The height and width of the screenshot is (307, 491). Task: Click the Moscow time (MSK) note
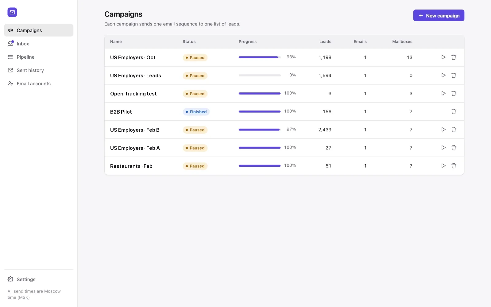click(x=34, y=294)
